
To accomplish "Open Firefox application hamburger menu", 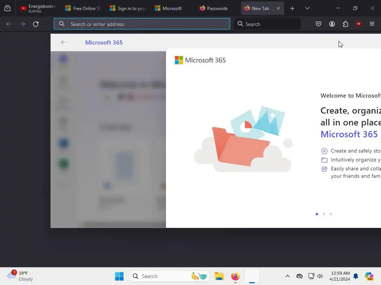I will [x=372, y=24].
